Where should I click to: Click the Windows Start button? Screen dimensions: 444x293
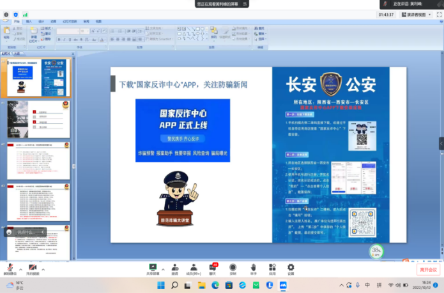point(159,285)
